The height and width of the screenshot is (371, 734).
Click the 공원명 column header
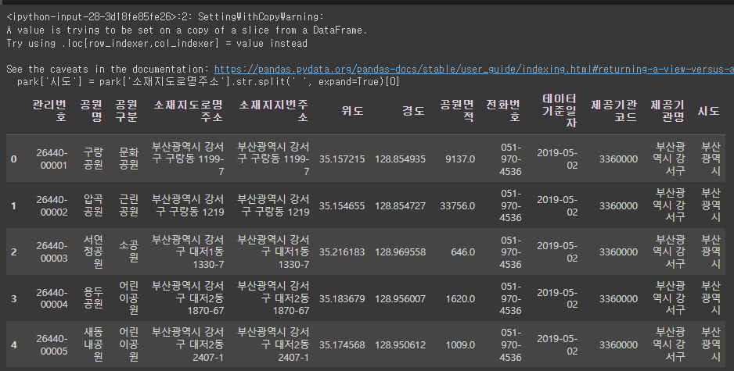tap(91, 110)
